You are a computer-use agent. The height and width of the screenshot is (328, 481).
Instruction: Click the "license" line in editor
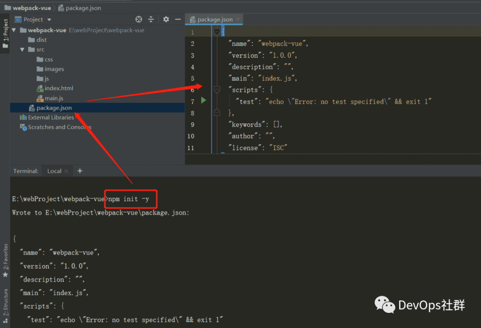point(258,148)
